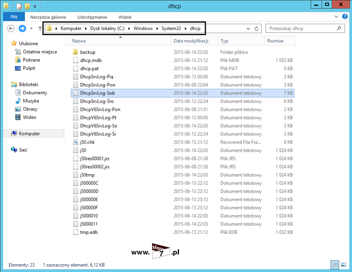352x272 pixels.
Task: Open the Udostępnianie ribbon tab
Action: 92,17
